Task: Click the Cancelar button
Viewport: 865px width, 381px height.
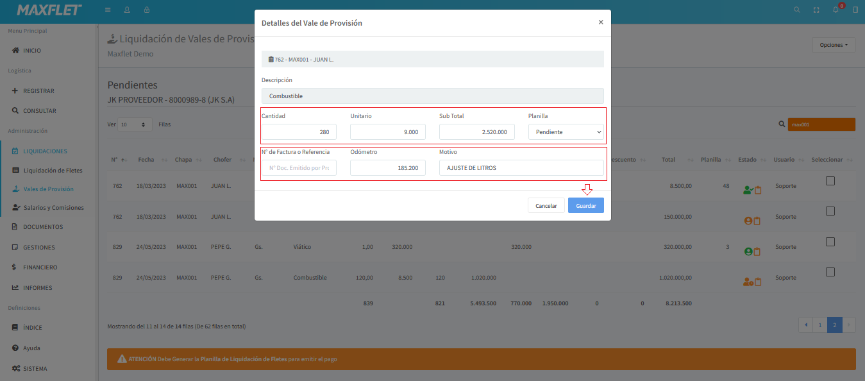Action: click(x=546, y=206)
